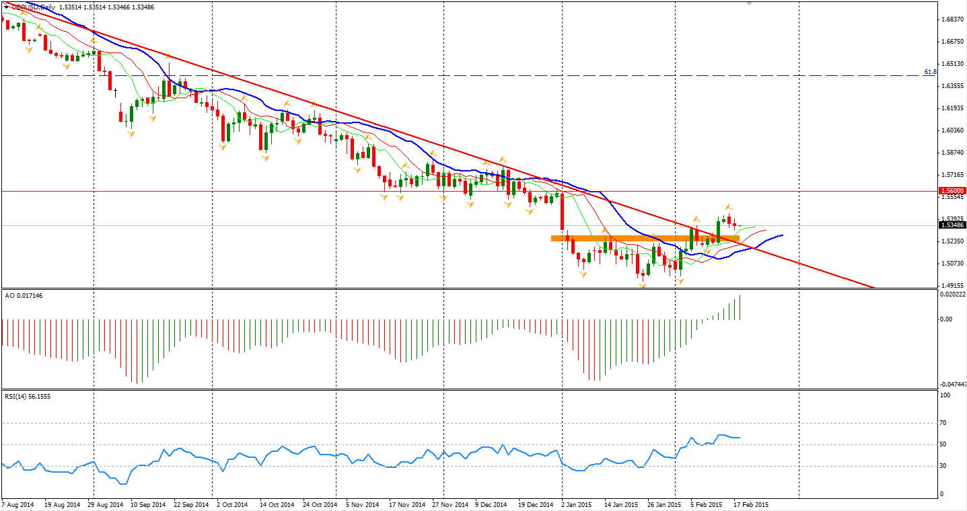Click the 5 Feb 2015 date label
This screenshot has height=511, width=967.
706,504
